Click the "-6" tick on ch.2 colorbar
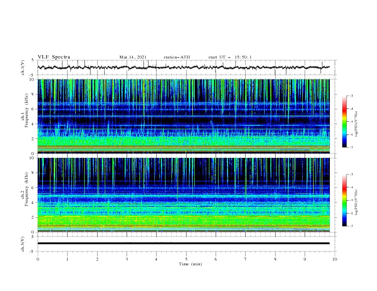377x291 pixels. 351,213
